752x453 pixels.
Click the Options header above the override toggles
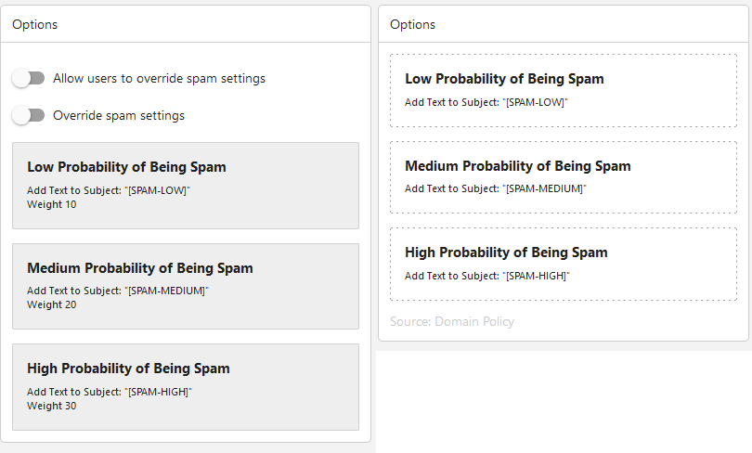(x=35, y=25)
